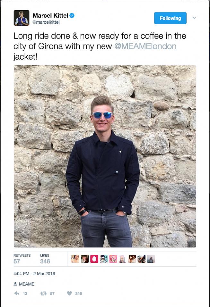Like the tweet with heart icon
Viewport: 210px width, 307px height.
[x=69, y=293]
